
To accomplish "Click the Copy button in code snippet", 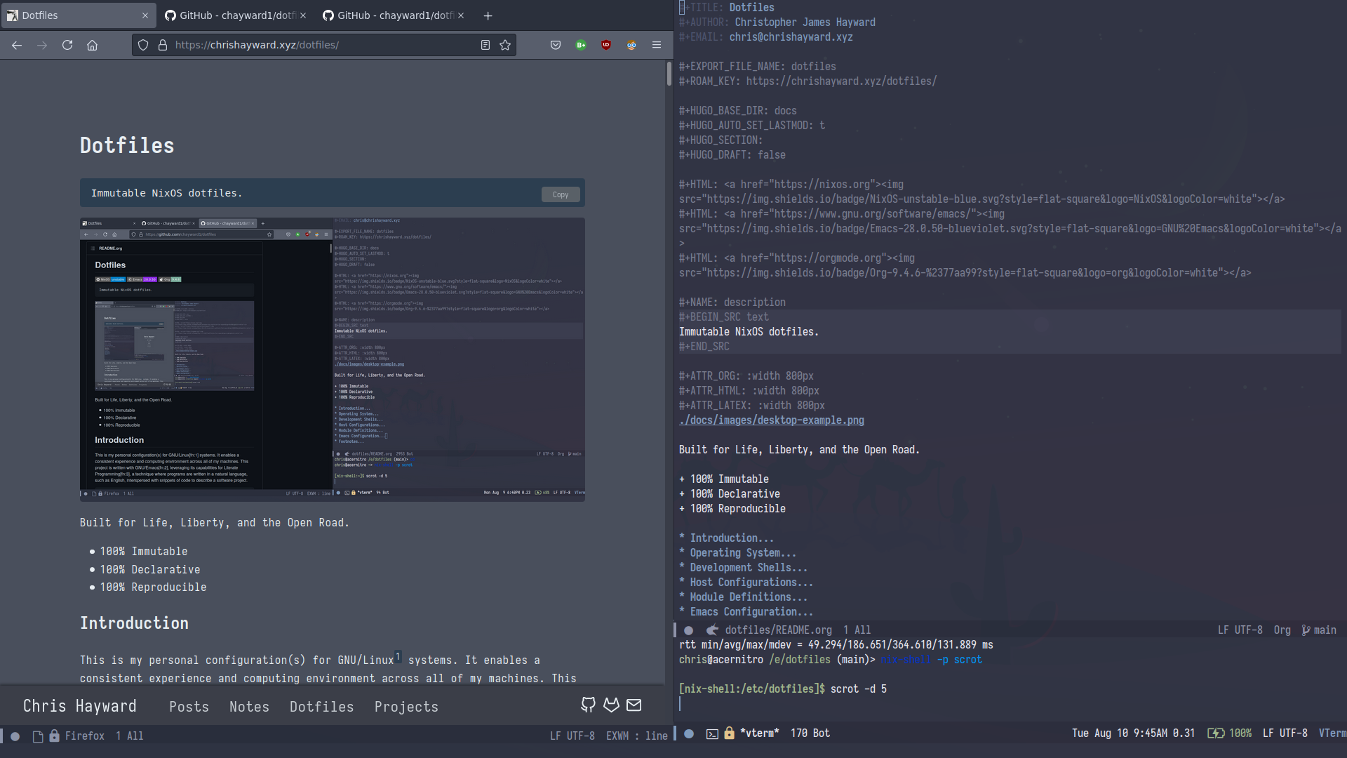I will tap(561, 194).
